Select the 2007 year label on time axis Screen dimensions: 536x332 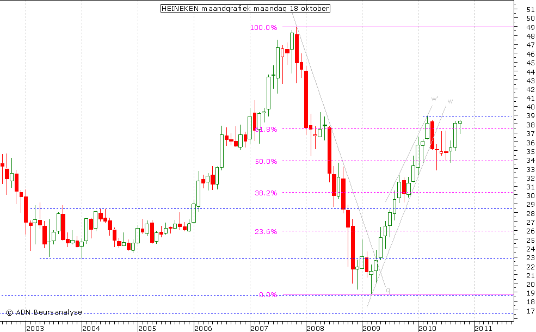click(x=260, y=329)
